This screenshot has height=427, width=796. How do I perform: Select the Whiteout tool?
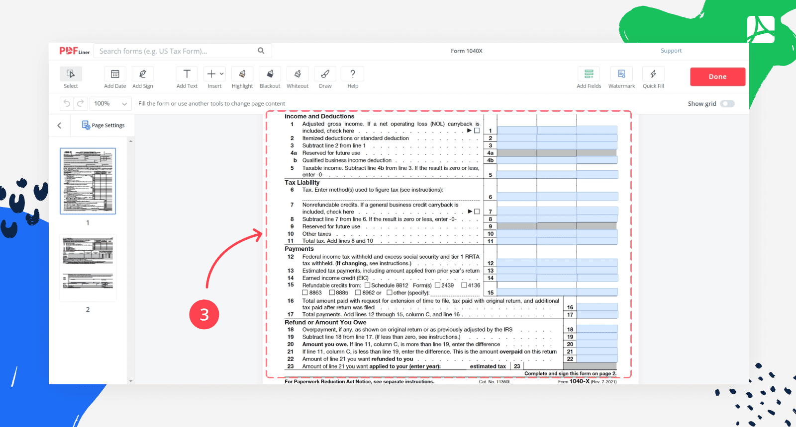click(298, 74)
